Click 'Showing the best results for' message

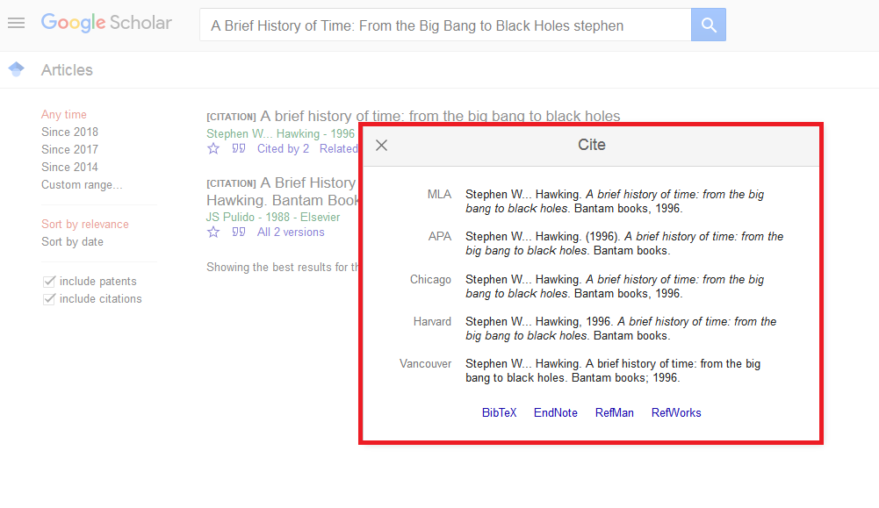tap(282, 268)
